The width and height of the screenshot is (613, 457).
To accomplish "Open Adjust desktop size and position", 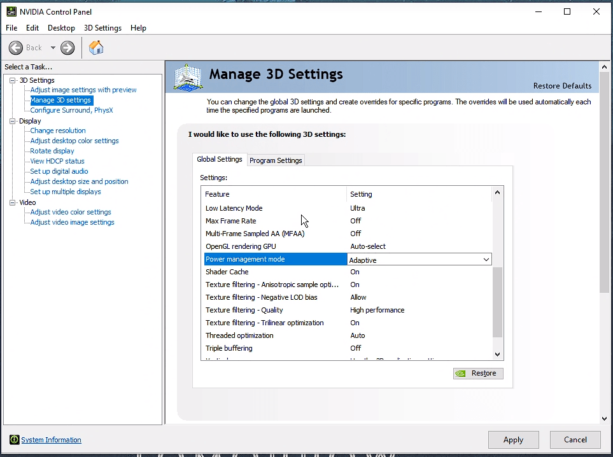I will click(79, 181).
